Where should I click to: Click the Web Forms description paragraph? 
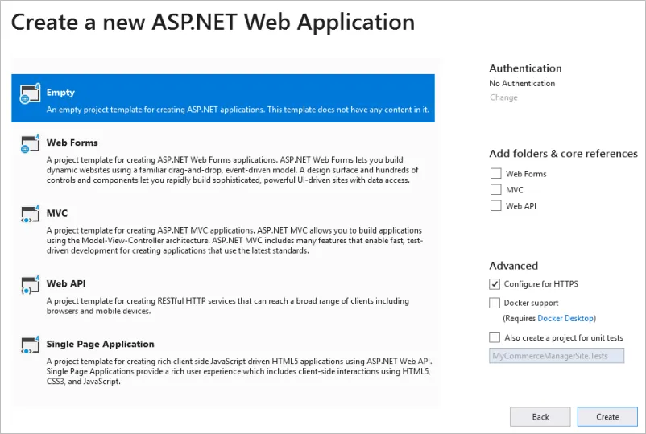pos(232,170)
